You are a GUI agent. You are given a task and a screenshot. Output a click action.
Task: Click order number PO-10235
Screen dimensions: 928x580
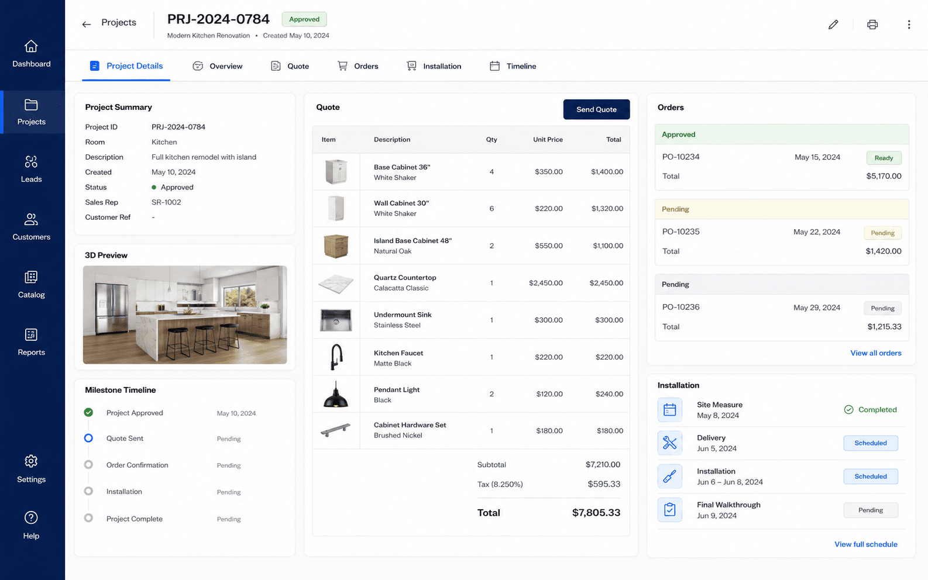coord(680,232)
